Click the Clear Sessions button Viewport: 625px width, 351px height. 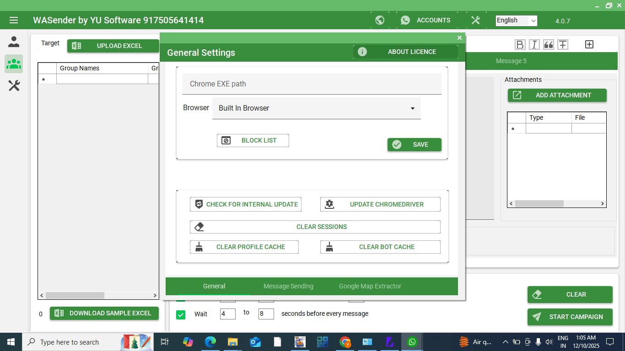pyautogui.click(x=315, y=227)
